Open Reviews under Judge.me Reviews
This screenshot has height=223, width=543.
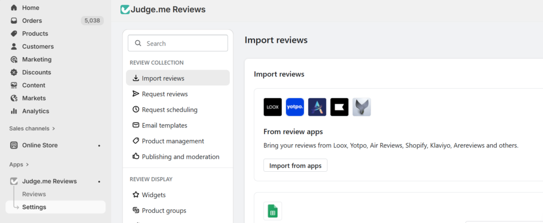click(34, 194)
